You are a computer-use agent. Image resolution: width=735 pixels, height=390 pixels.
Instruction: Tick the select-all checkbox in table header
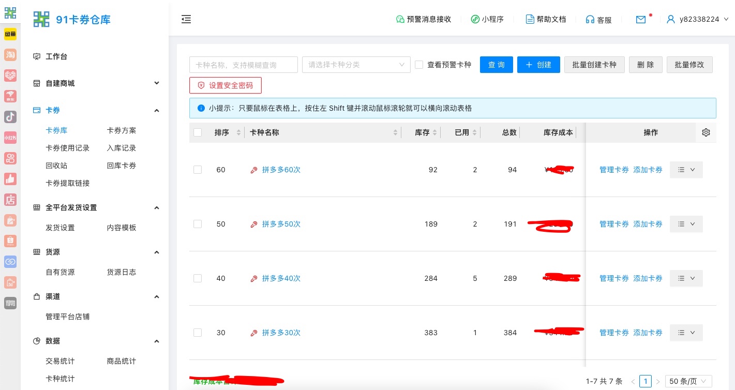pyautogui.click(x=198, y=132)
